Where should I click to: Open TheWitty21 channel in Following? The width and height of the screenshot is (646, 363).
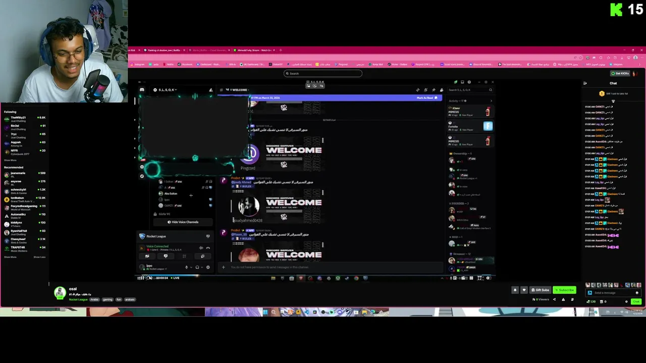click(24, 119)
